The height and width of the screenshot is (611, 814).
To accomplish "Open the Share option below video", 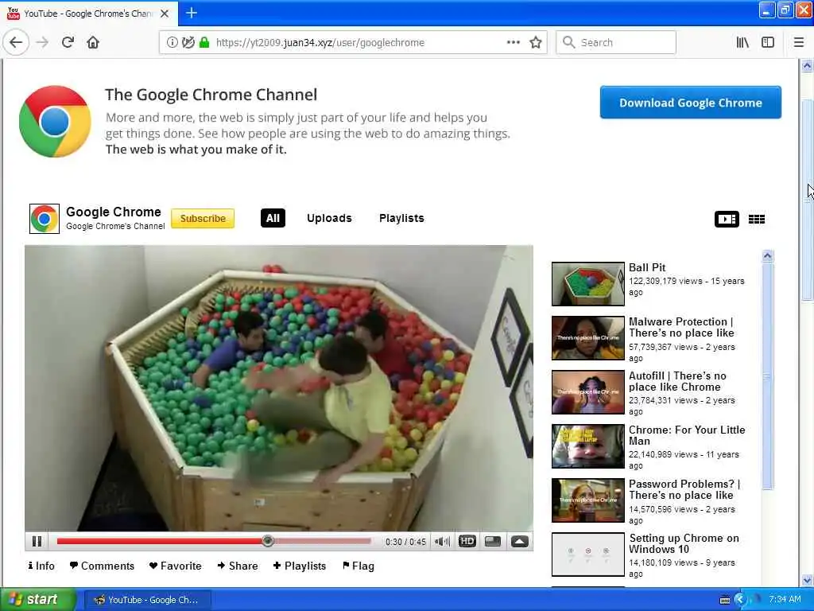I will (237, 566).
